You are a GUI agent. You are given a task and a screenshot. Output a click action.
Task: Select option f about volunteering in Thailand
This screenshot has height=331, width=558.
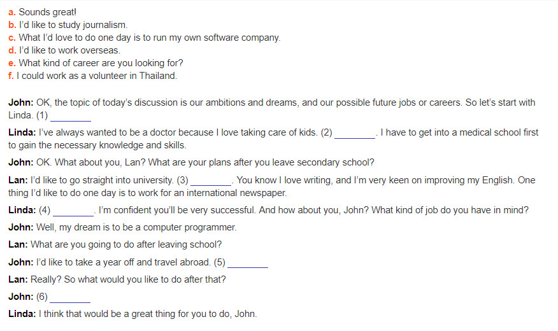92,76
